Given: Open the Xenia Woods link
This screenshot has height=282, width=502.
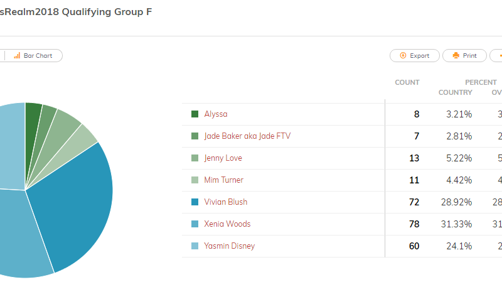Looking at the screenshot, I should (x=227, y=224).
